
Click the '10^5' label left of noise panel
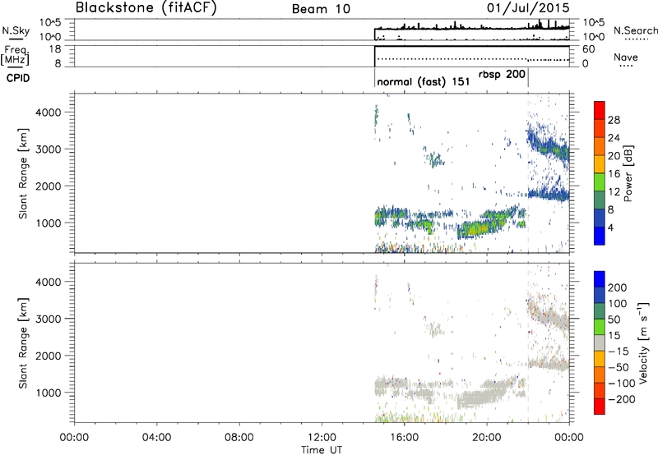point(50,23)
